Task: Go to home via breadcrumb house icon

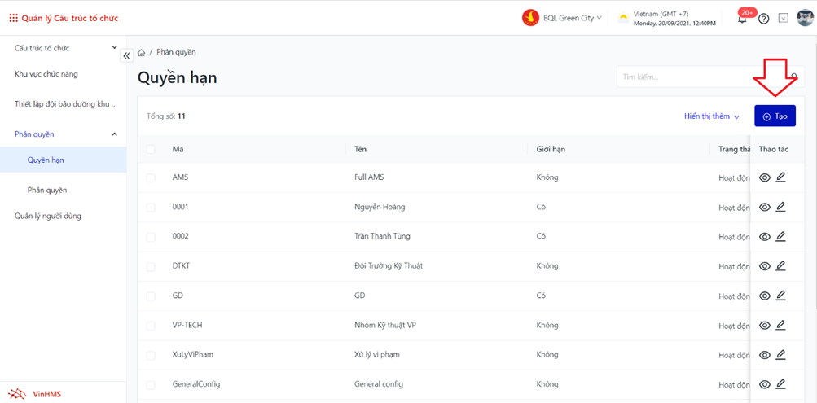Action: pos(142,53)
